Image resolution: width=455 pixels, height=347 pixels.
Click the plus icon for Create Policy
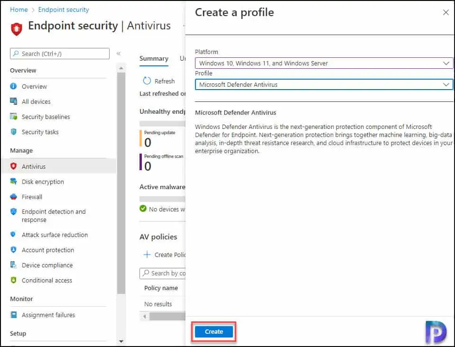tap(147, 255)
